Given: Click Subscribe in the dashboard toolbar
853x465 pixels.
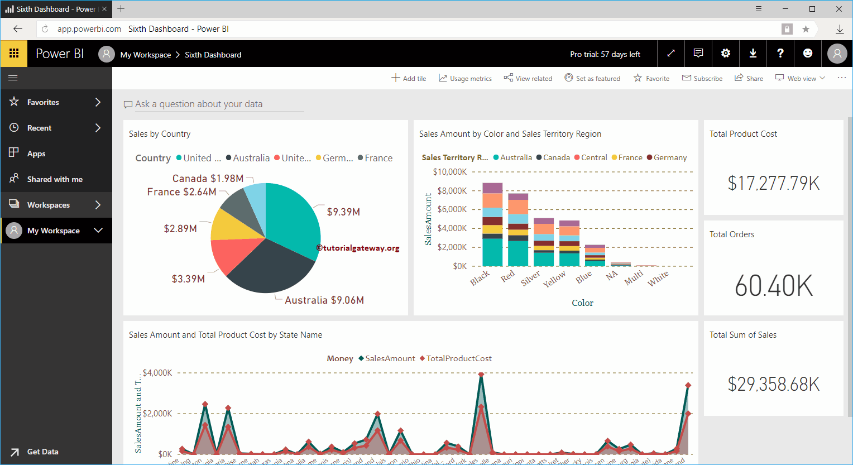Looking at the screenshot, I should coord(702,78).
